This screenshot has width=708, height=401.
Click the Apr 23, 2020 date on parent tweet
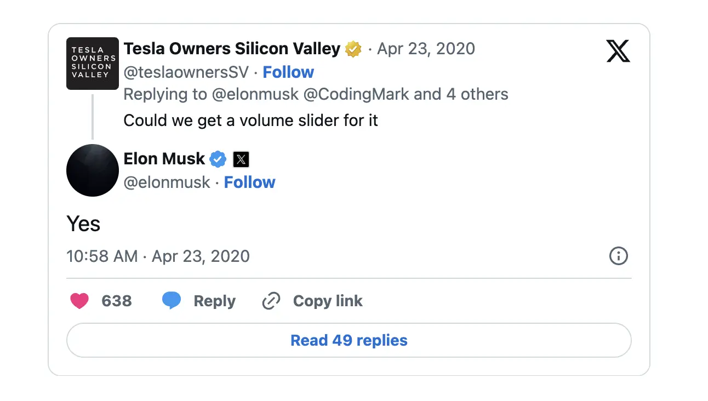(x=426, y=49)
